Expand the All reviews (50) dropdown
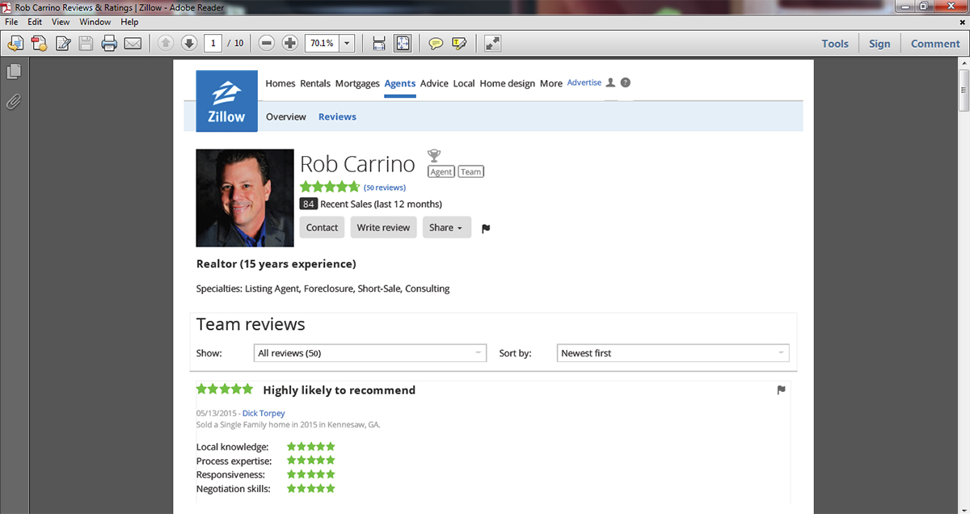The height and width of the screenshot is (514, 970). point(369,353)
